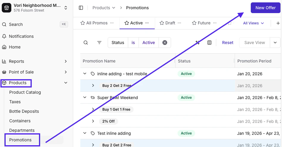Add a new view with plus icon
This screenshot has width=282, height=147.
[278, 23]
